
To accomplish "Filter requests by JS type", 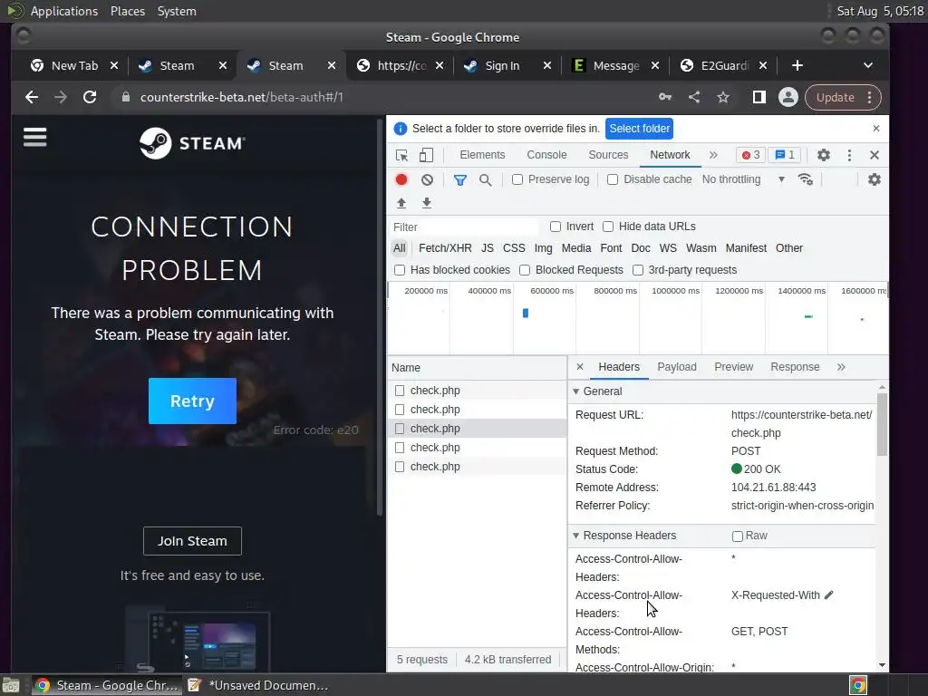I will point(487,248).
